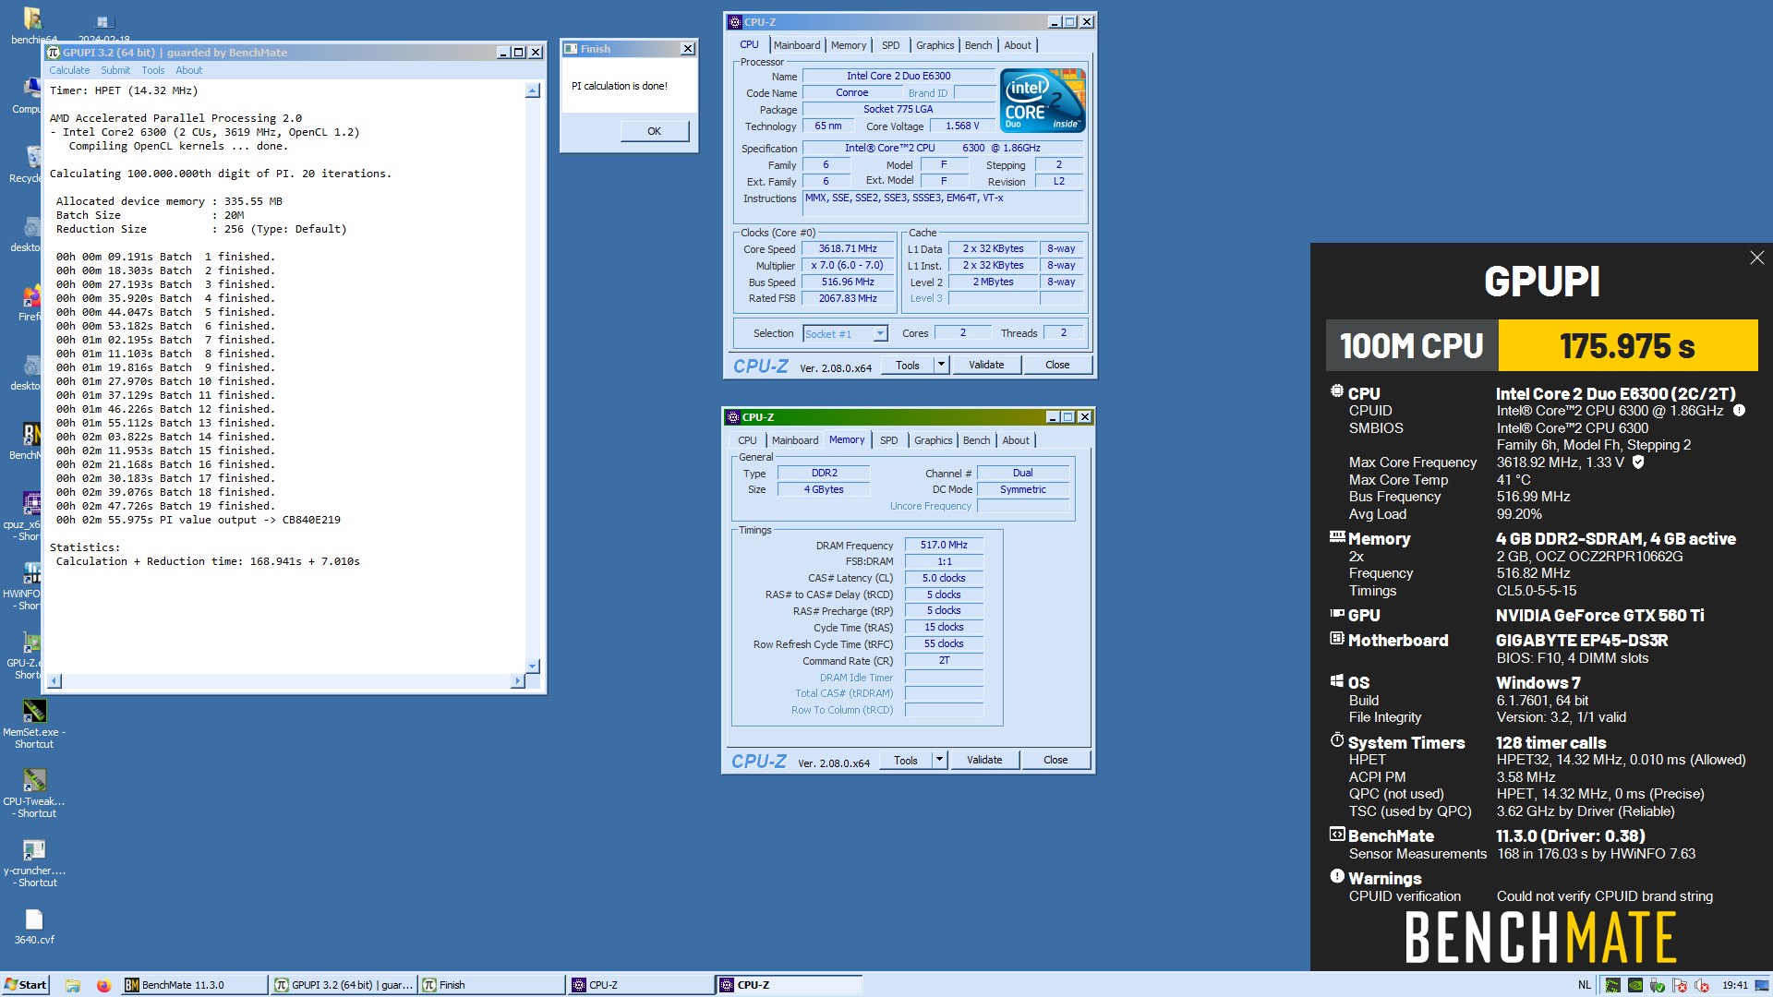The image size is (1773, 997).
Task: Open Graphics tab in the top CPU-Z window
Action: click(x=935, y=45)
